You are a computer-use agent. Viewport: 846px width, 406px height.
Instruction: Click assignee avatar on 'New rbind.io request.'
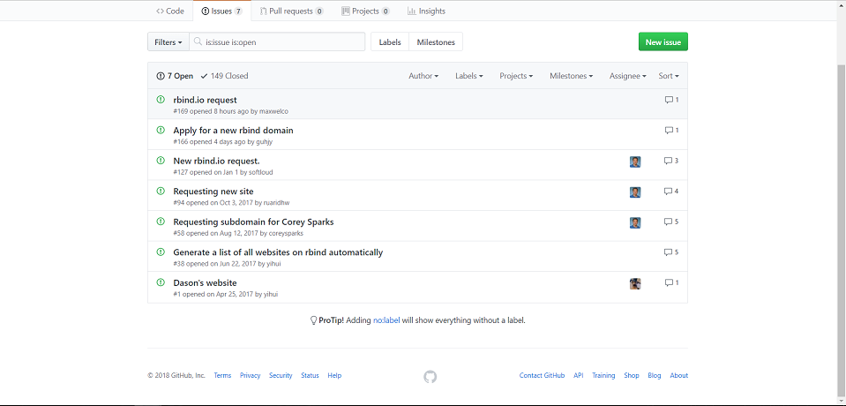click(635, 162)
